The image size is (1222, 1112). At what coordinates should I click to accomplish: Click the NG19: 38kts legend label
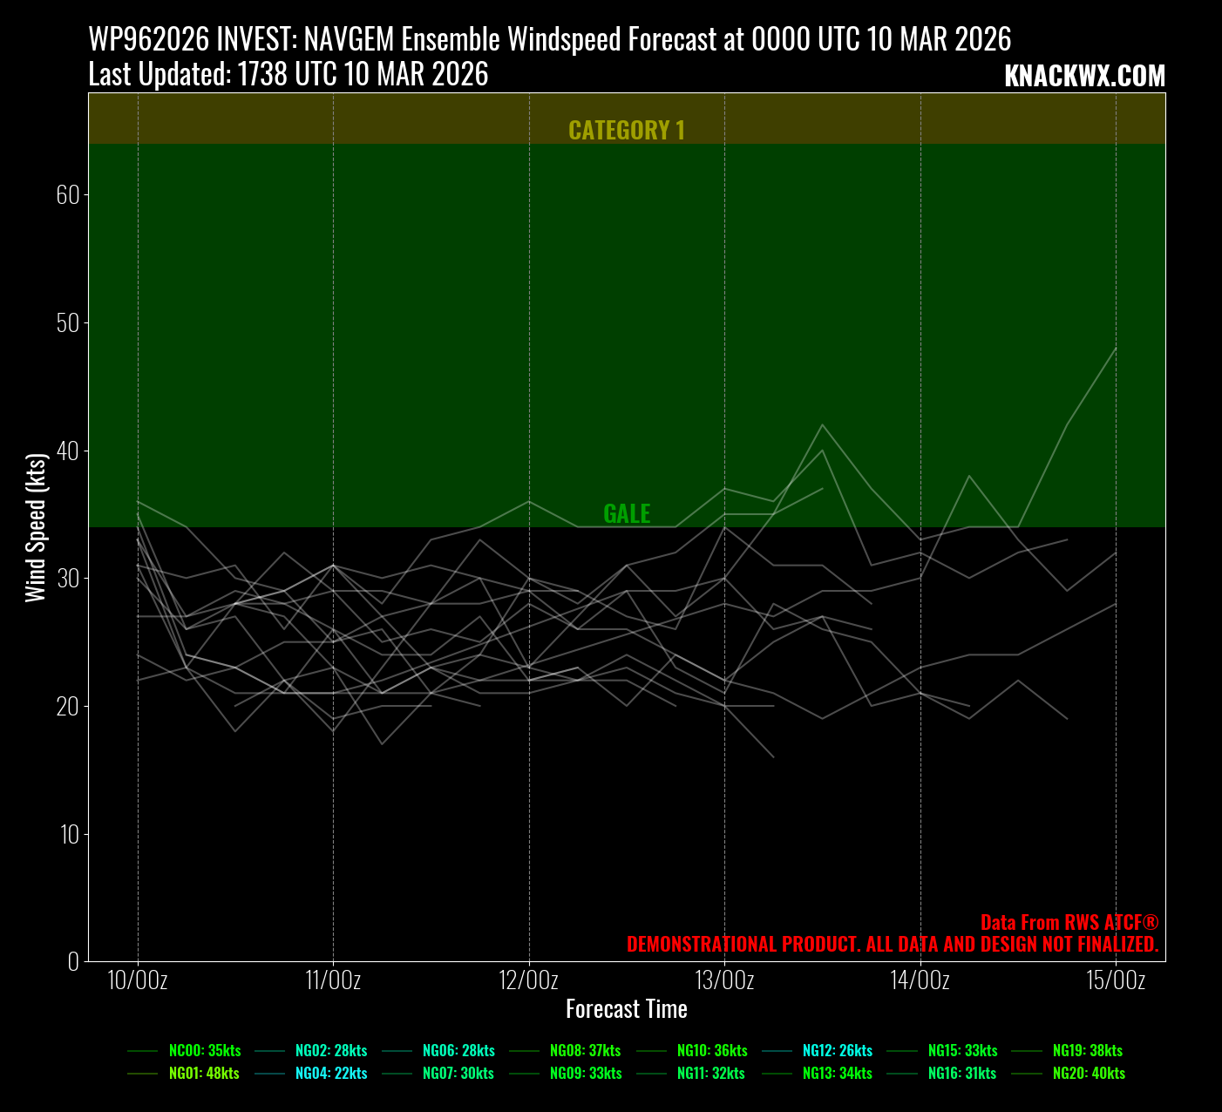1087,1051
